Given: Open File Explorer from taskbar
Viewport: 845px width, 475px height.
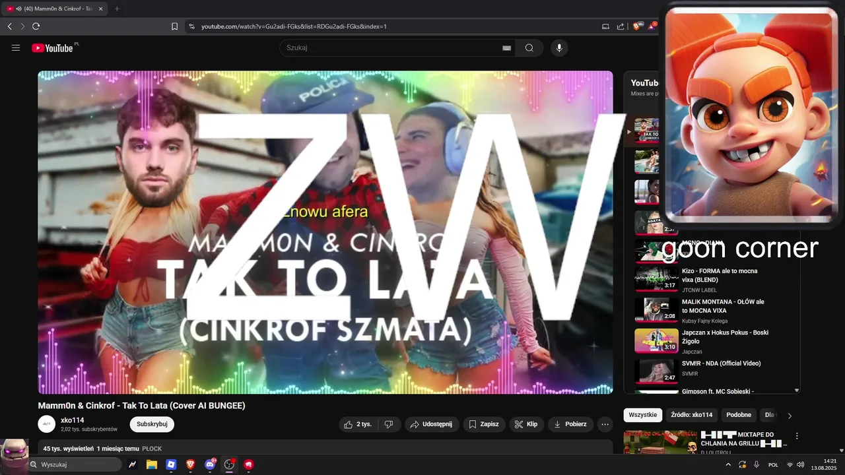Looking at the screenshot, I should coord(151,464).
